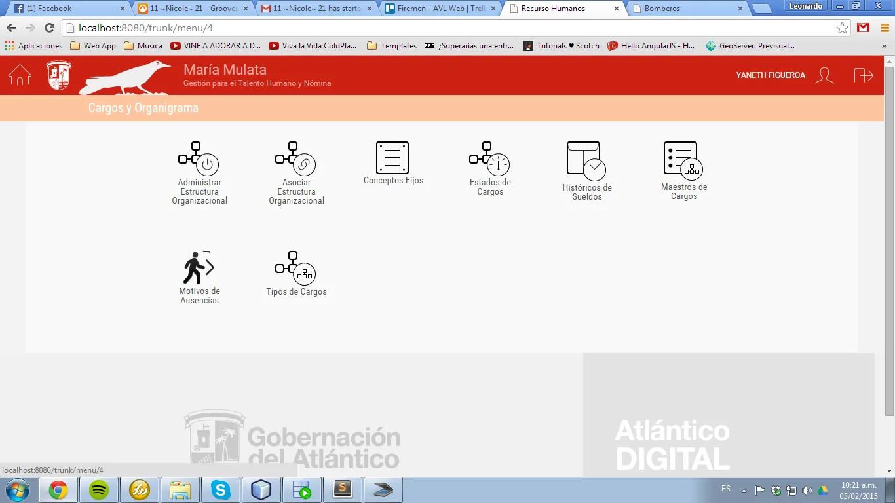This screenshot has width=895, height=503.
Task: Click the page's vertical scrollbar
Action: coord(889,241)
